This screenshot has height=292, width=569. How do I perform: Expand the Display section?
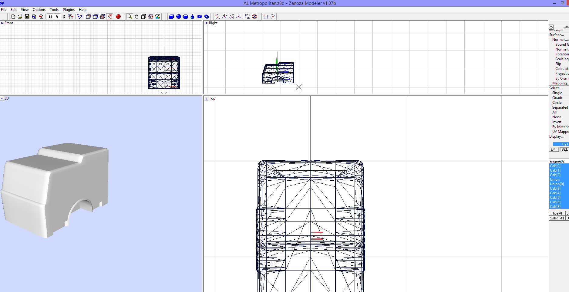[556, 136]
